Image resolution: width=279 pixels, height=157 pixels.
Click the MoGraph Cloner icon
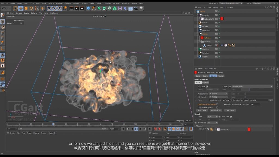click(115, 8)
